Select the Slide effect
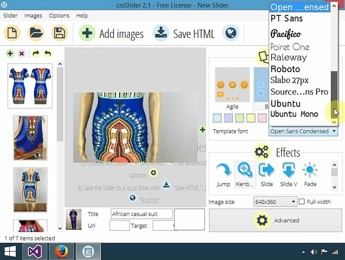This screenshot has width=345, height=260. tap(266, 174)
